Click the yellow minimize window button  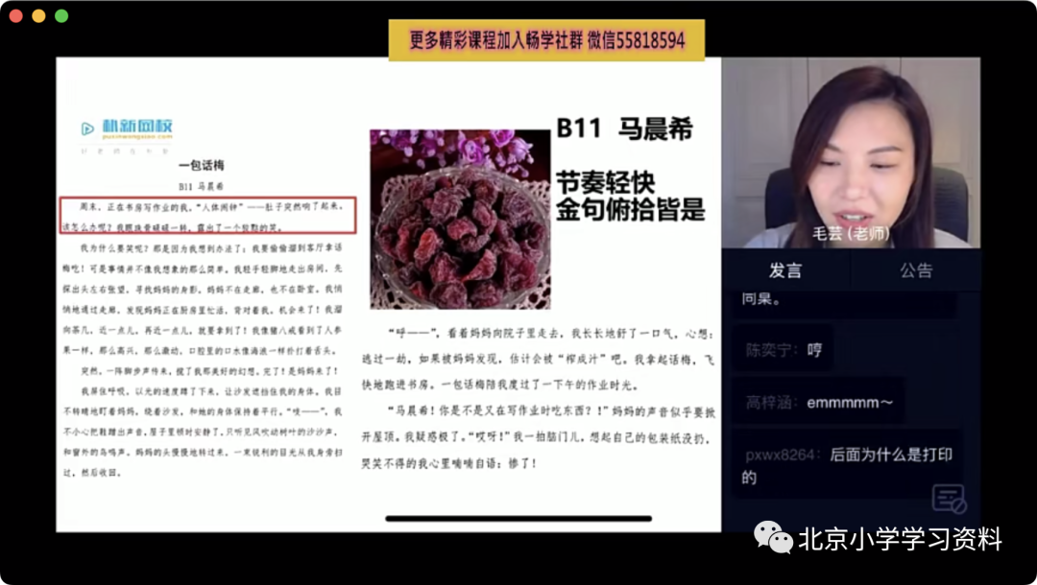[x=39, y=16]
